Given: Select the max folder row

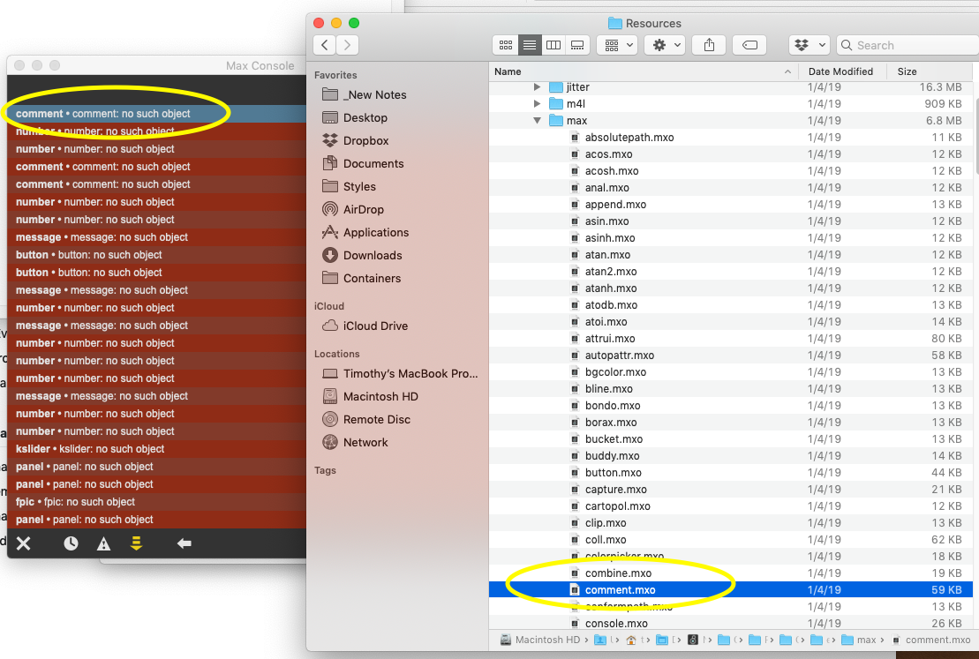Looking at the screenshot, I should pyautogui.click(x=731, y=121).
